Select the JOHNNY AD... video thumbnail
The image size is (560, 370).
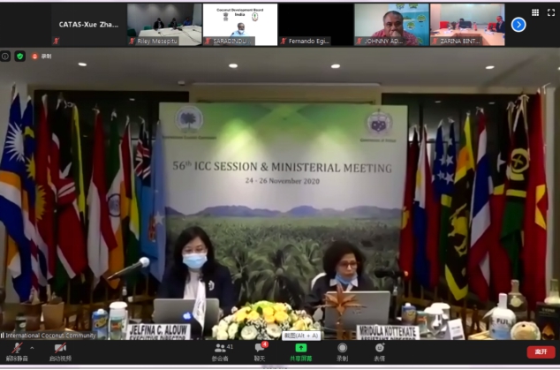coord(391,24)
